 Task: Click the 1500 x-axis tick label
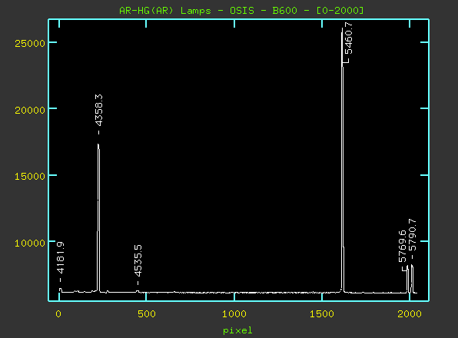coord(321,314)
